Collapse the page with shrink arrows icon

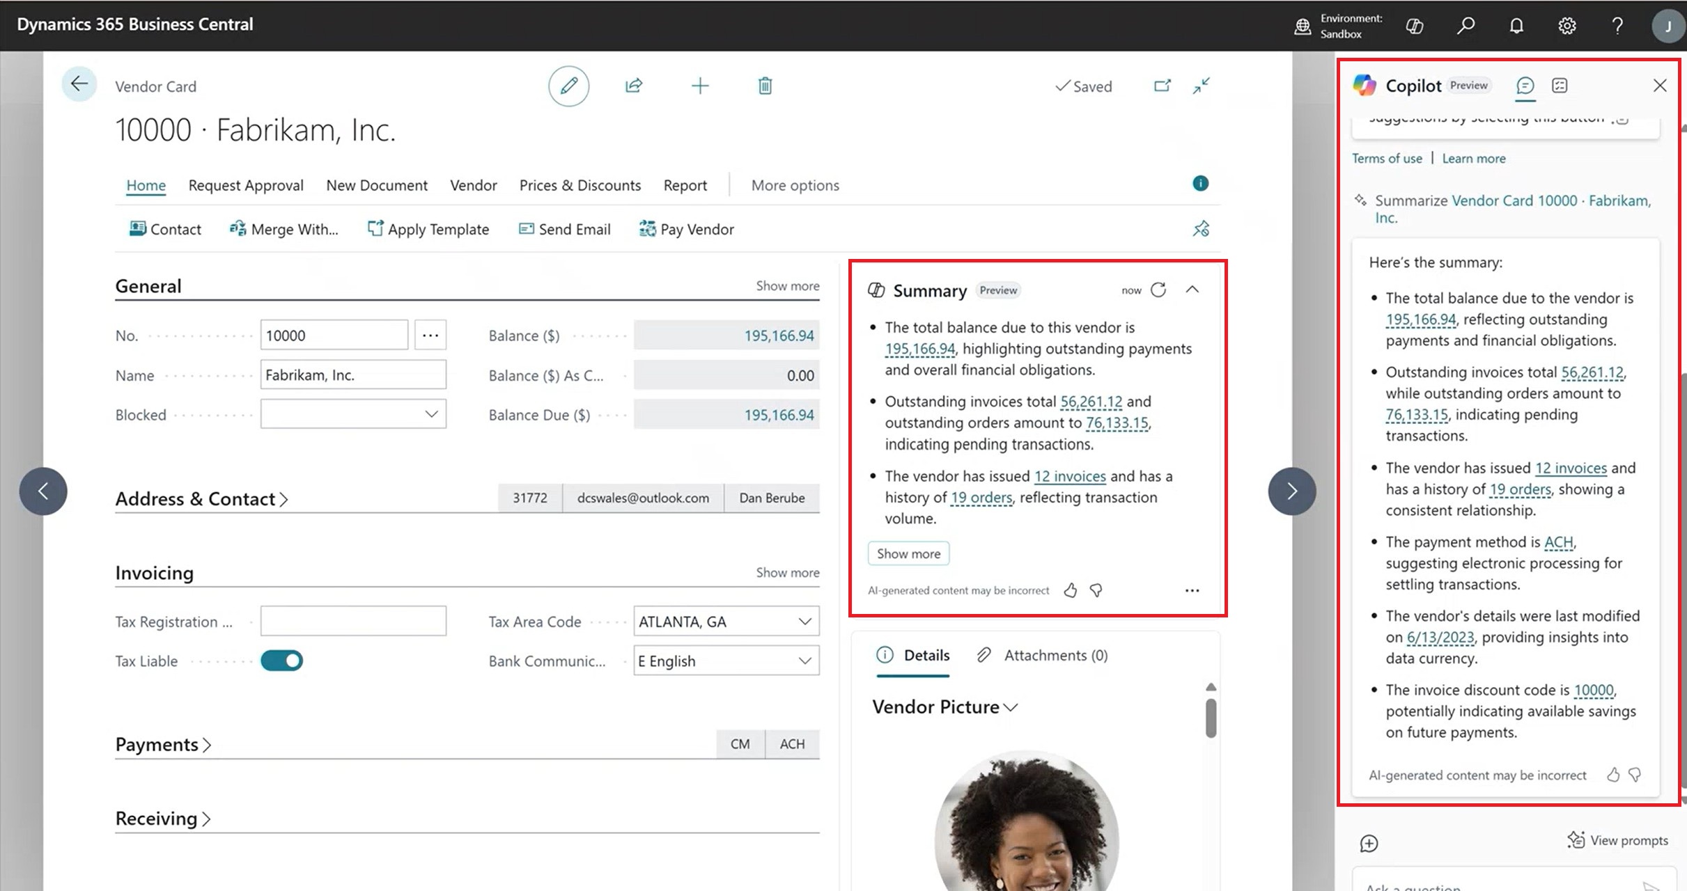tap(1202, 86)
